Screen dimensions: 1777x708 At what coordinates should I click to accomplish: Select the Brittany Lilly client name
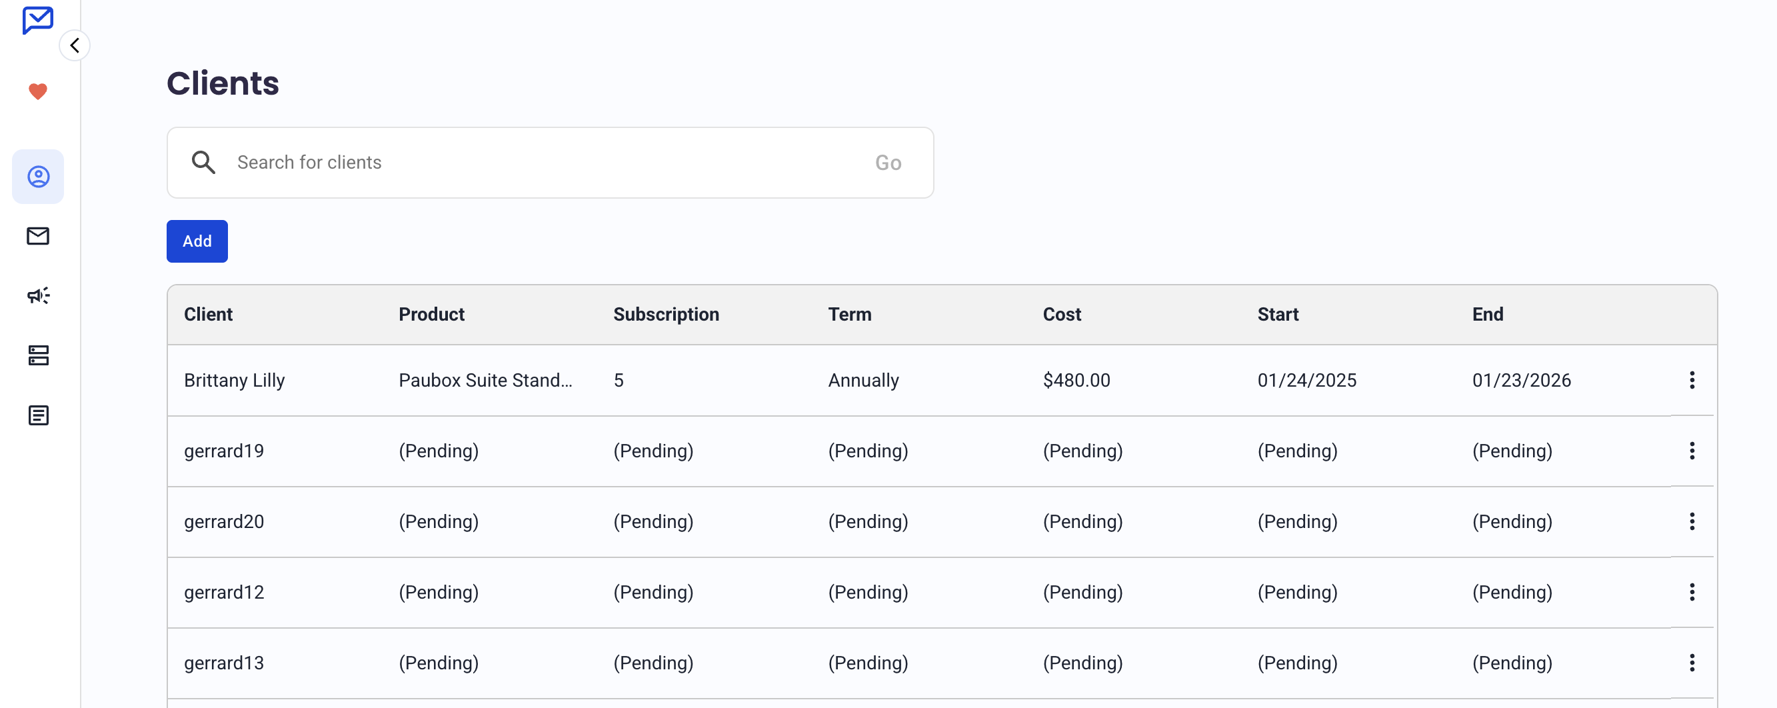pyautogui.click(x=235, y=380)
